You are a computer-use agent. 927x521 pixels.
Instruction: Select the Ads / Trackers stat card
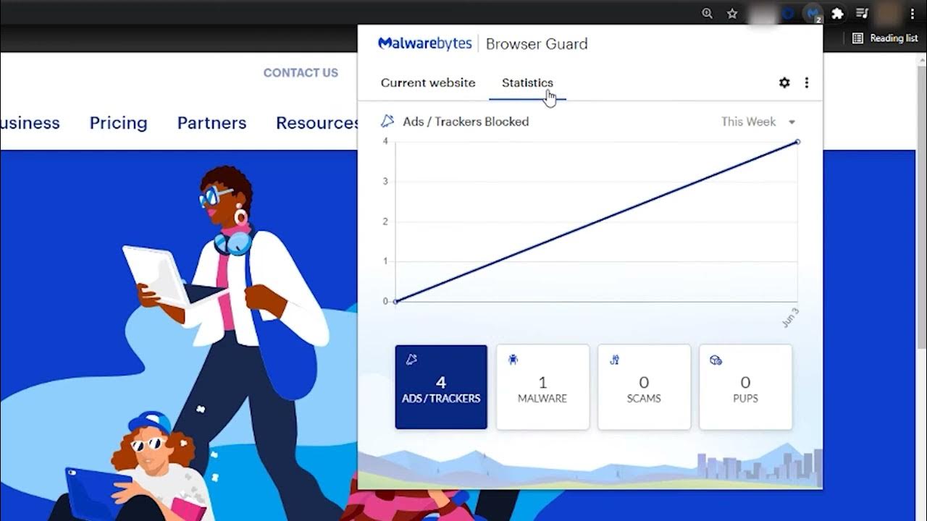pos(441,387)
